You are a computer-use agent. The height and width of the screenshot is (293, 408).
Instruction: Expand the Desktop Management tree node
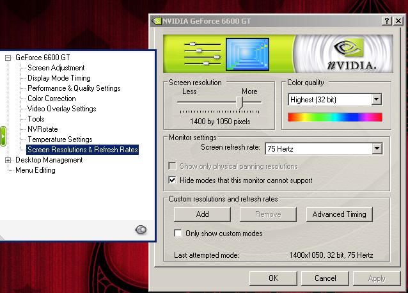tap(8, 160)
